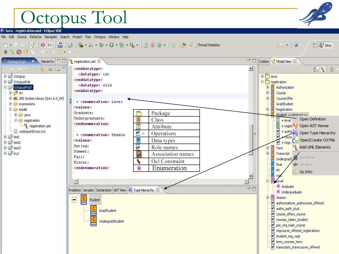Click the New Java Package icon
Image resolution: width=339 pixels, height=254 pixels.
pos(153,45)
